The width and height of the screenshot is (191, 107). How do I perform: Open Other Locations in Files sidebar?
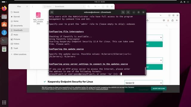(x=19, y=54)
